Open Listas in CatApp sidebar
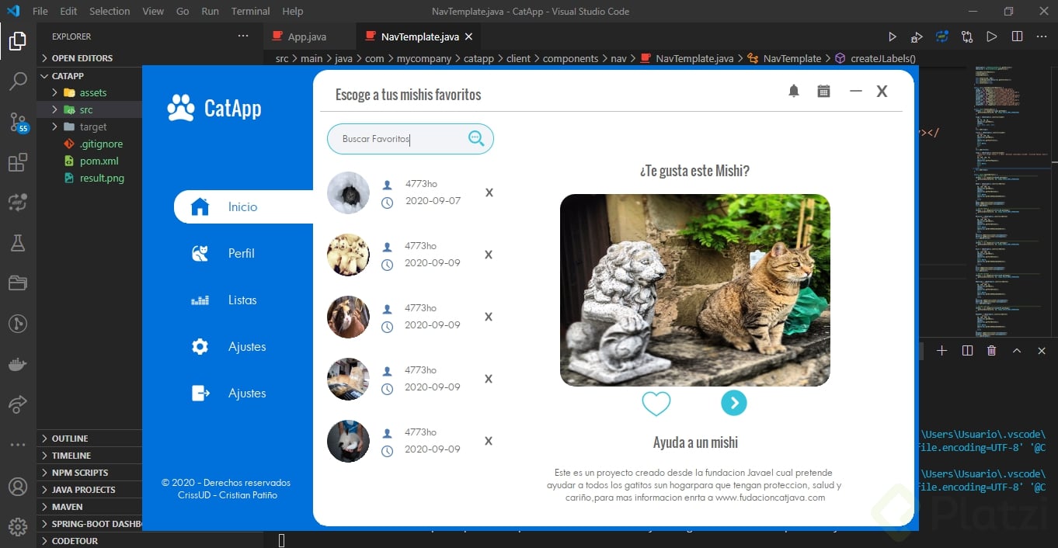The width and height of the screenshot is (1058, 548). point(242,300)
